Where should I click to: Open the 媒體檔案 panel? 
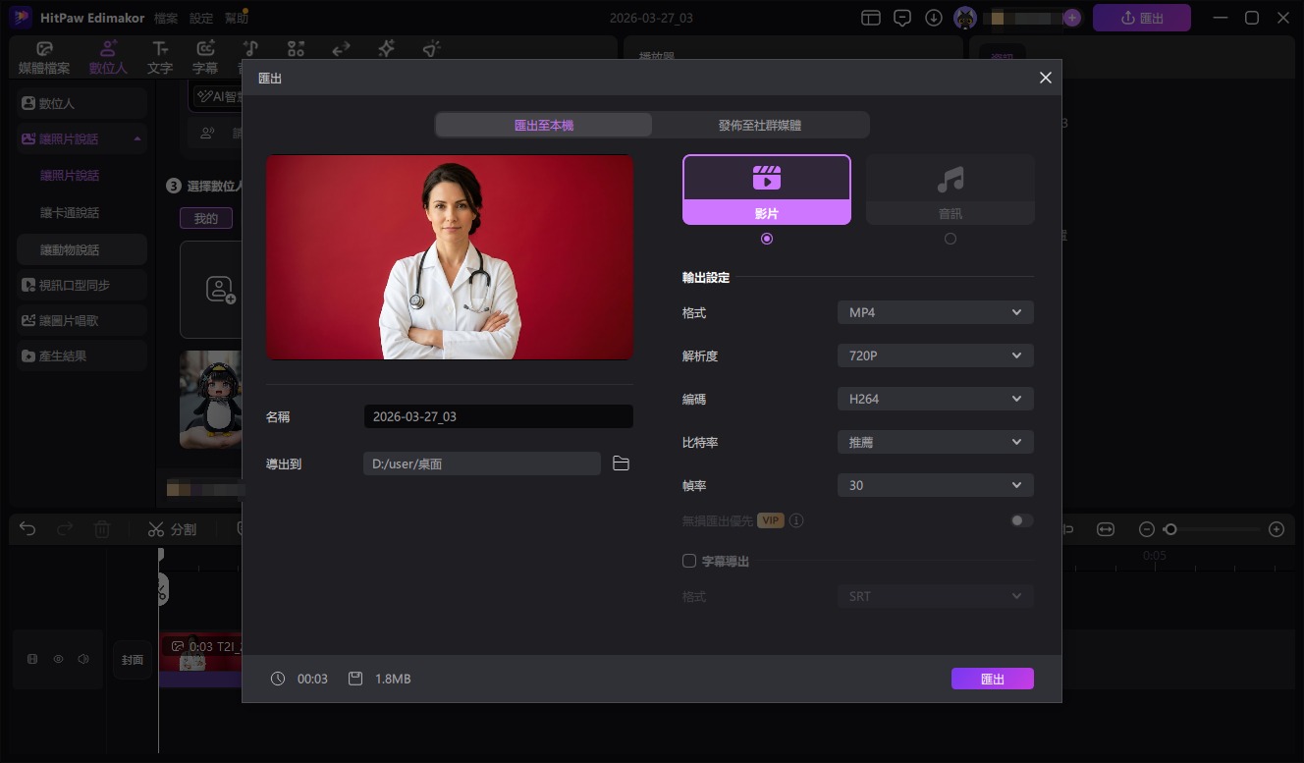43,56
